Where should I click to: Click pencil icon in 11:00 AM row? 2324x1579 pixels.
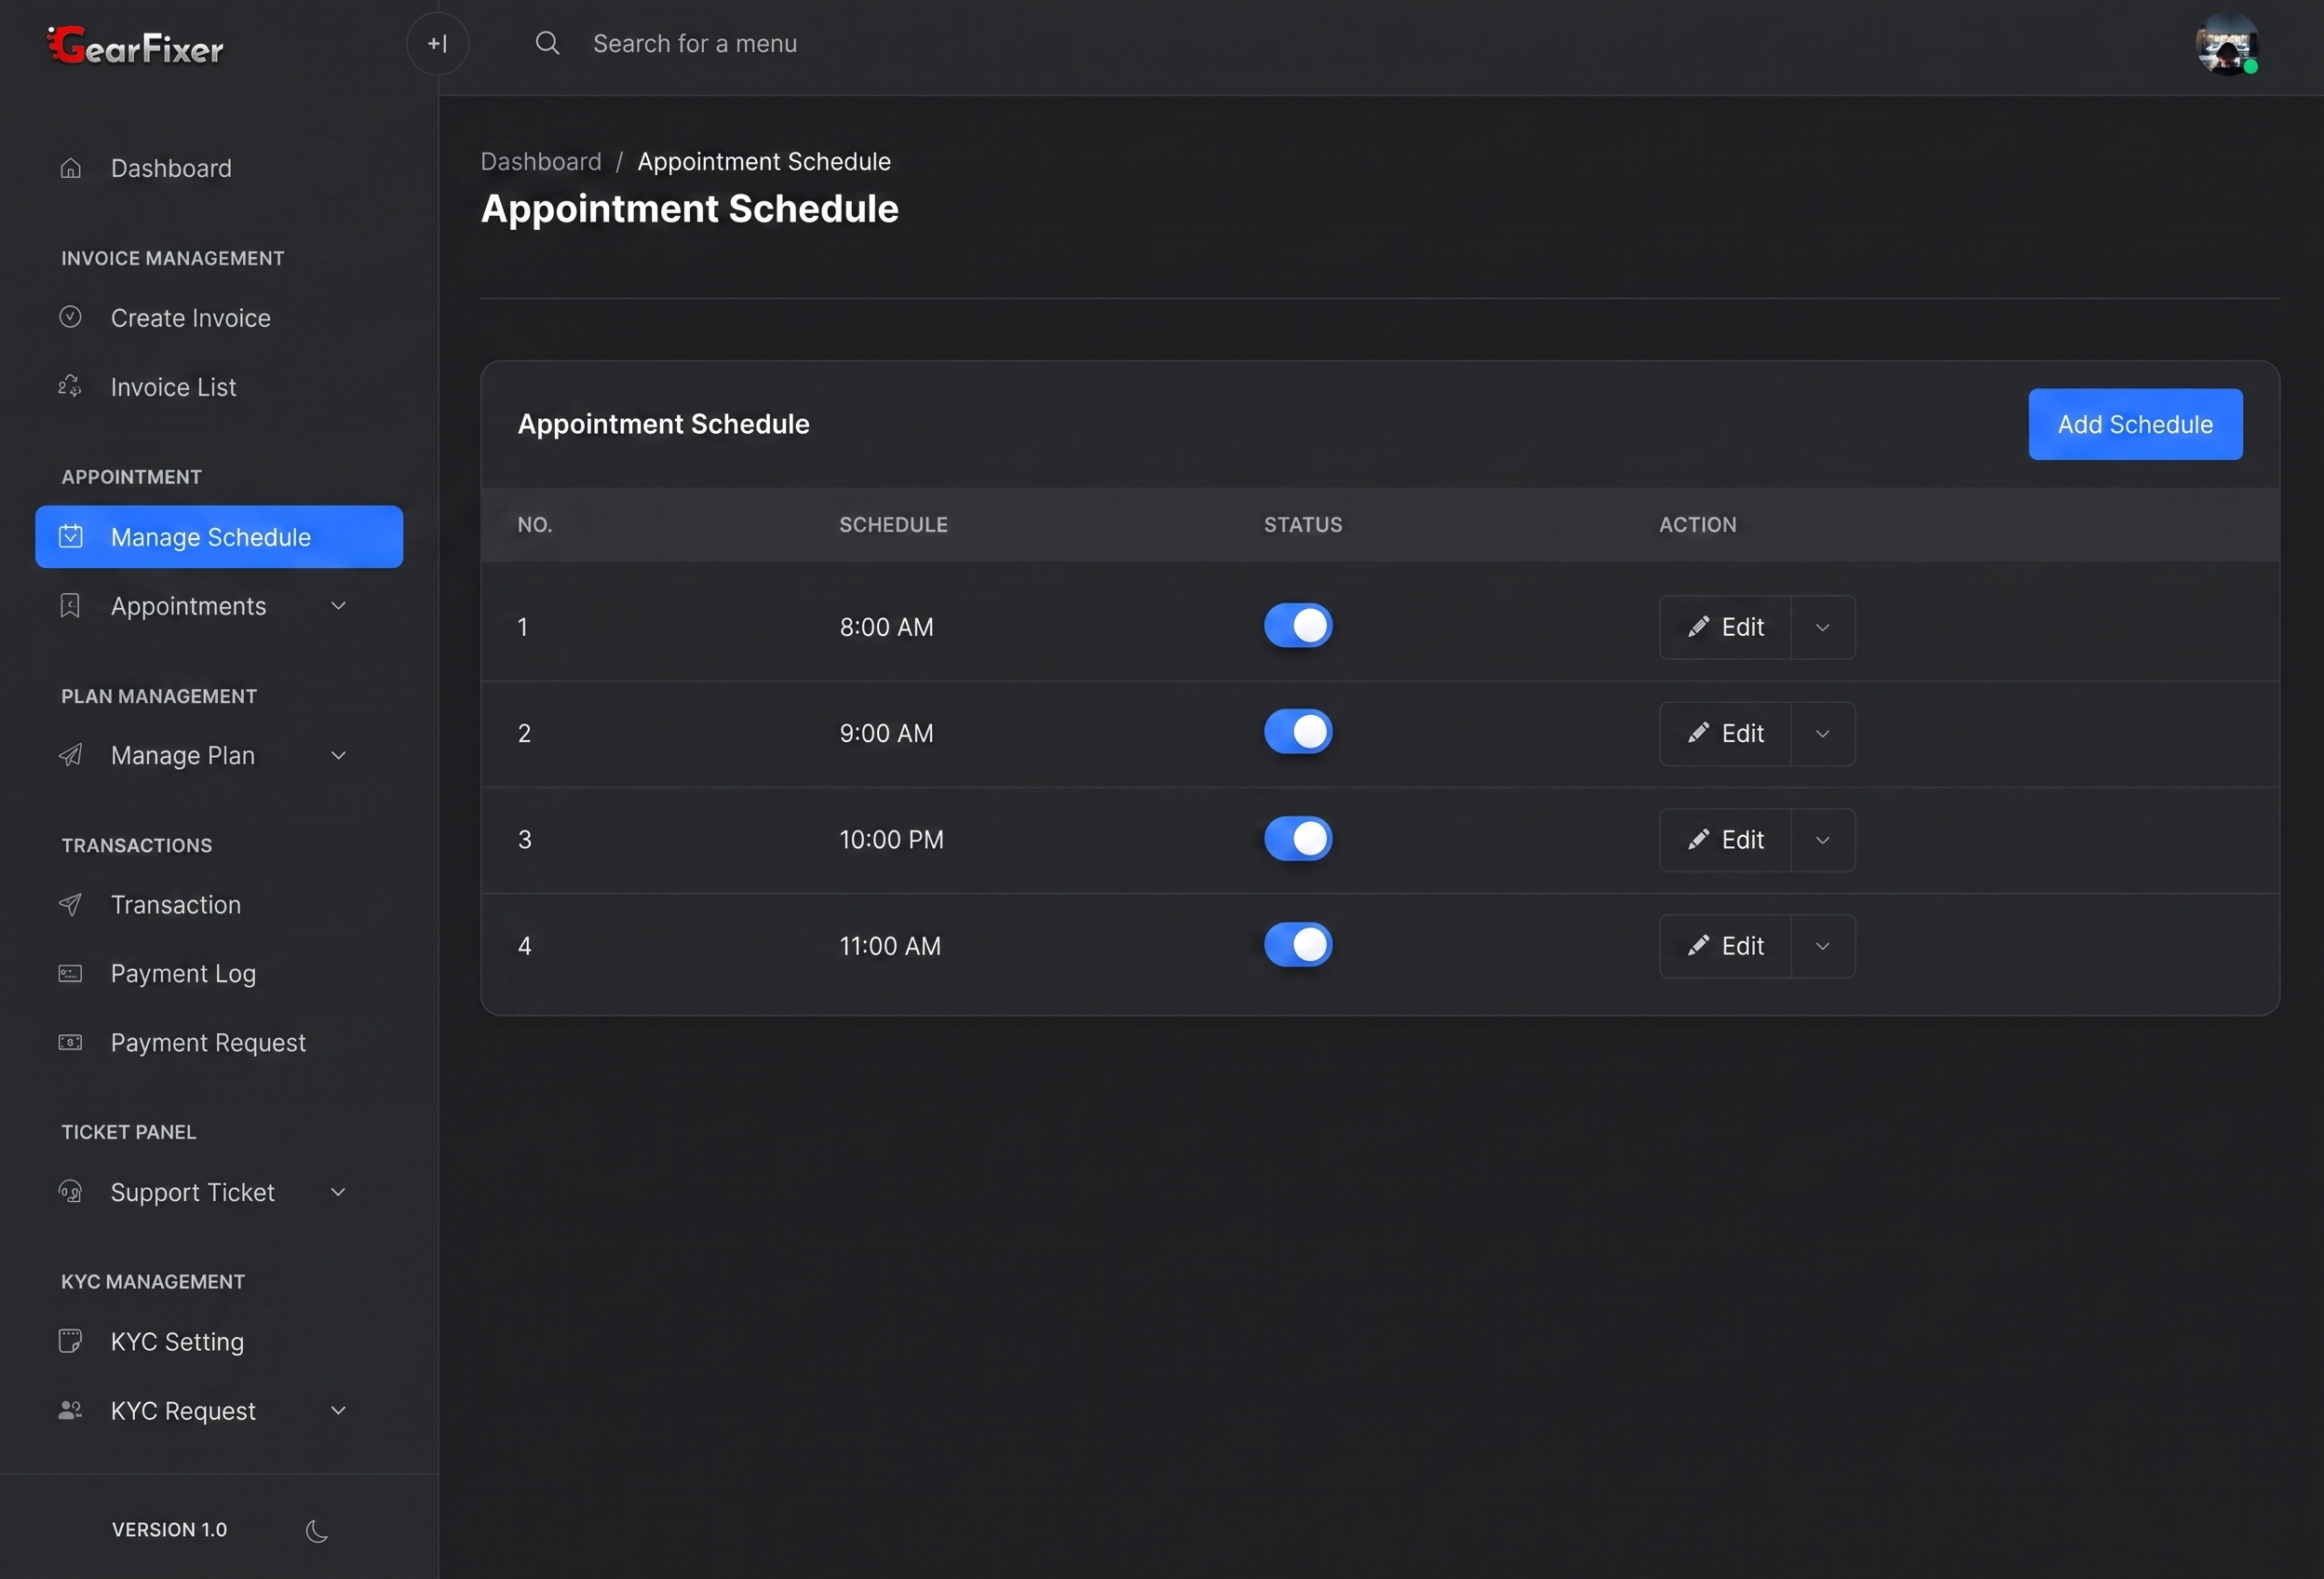tap(1698, 945)
